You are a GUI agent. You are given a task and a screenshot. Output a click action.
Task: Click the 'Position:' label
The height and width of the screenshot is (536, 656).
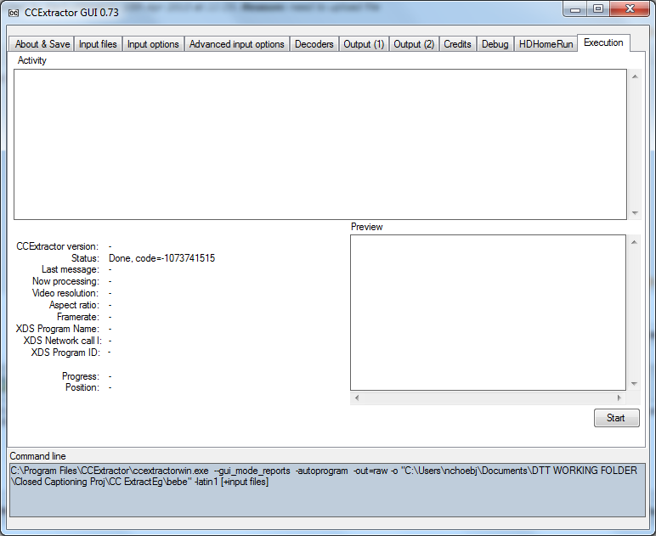click(82, 387)
